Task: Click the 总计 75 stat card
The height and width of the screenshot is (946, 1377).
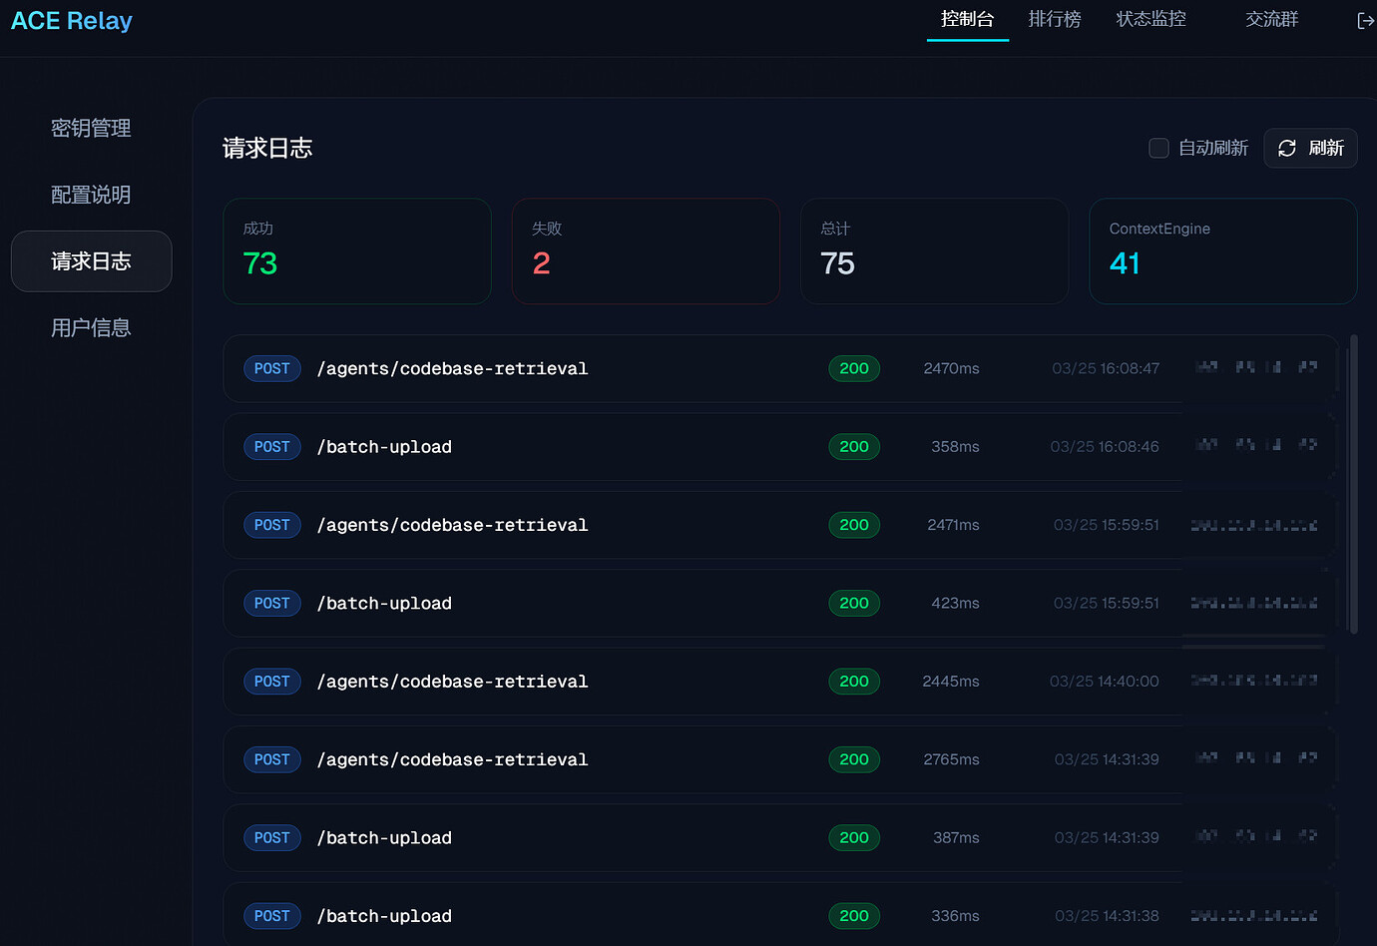Action: point(934,250)
